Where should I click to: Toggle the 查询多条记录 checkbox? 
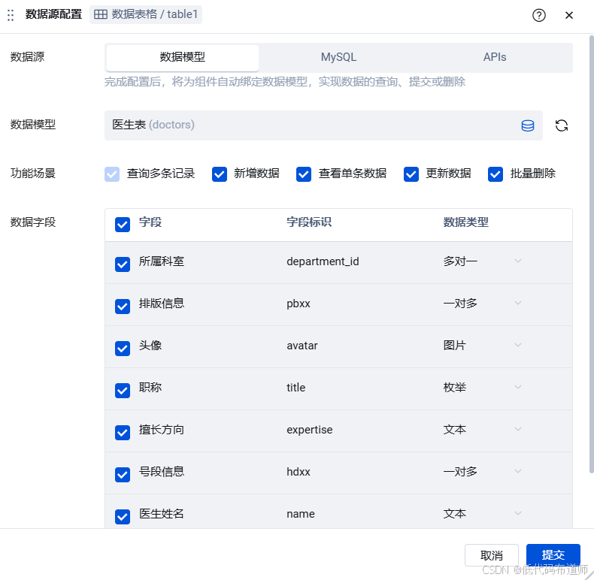[x=112, y=174]
